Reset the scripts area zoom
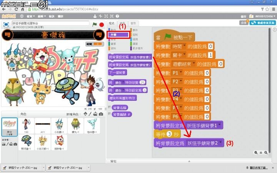 click(x=261, y=153)
